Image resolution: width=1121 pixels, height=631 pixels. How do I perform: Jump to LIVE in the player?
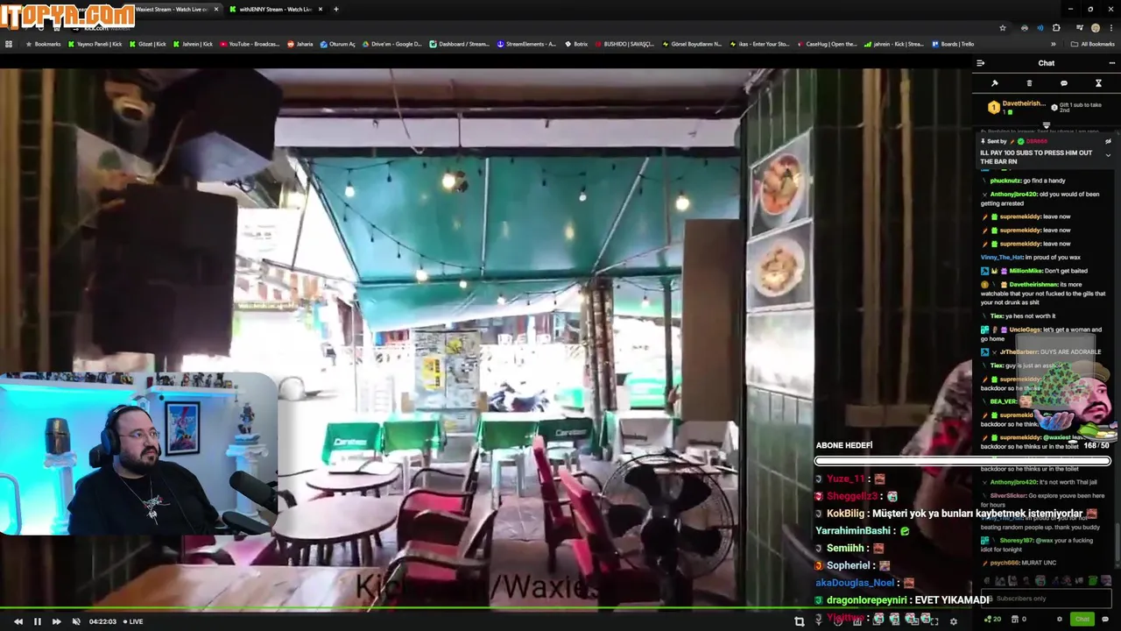point(133,621)
